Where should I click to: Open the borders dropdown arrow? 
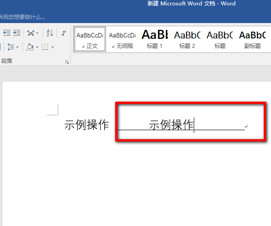click(x=52, y=47)
